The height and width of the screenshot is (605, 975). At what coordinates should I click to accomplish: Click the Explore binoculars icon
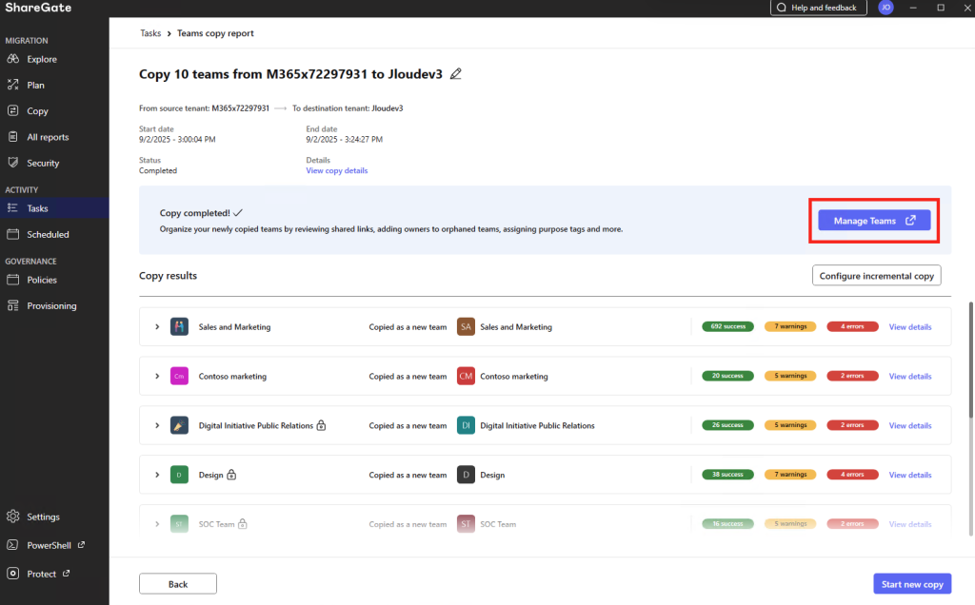coord(13,59)
